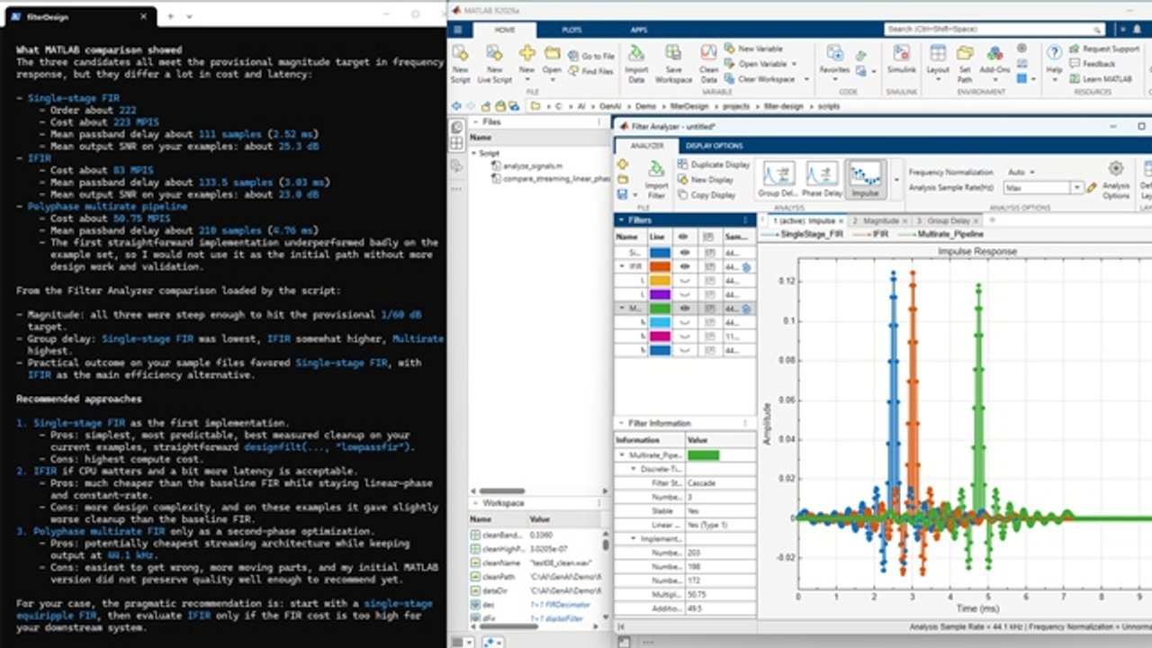Screen dimensions: 1152x648
Task: Toggle visibility eye for SingleStage_FIR filter row
Action: click(x=684, y=253)
